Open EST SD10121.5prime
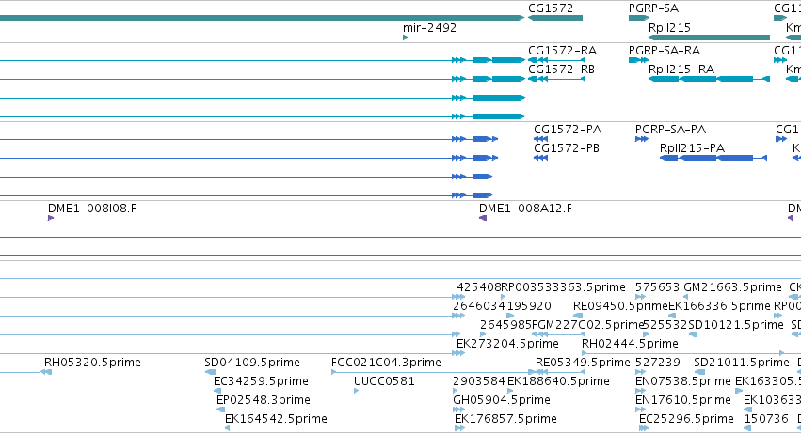Screen dimensions: 801x433 736,325
